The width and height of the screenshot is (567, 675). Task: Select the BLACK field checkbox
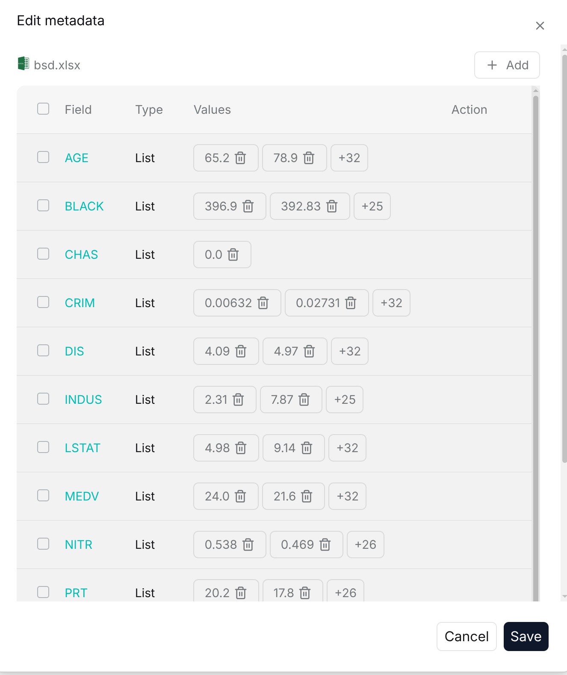tap(43, 205)
